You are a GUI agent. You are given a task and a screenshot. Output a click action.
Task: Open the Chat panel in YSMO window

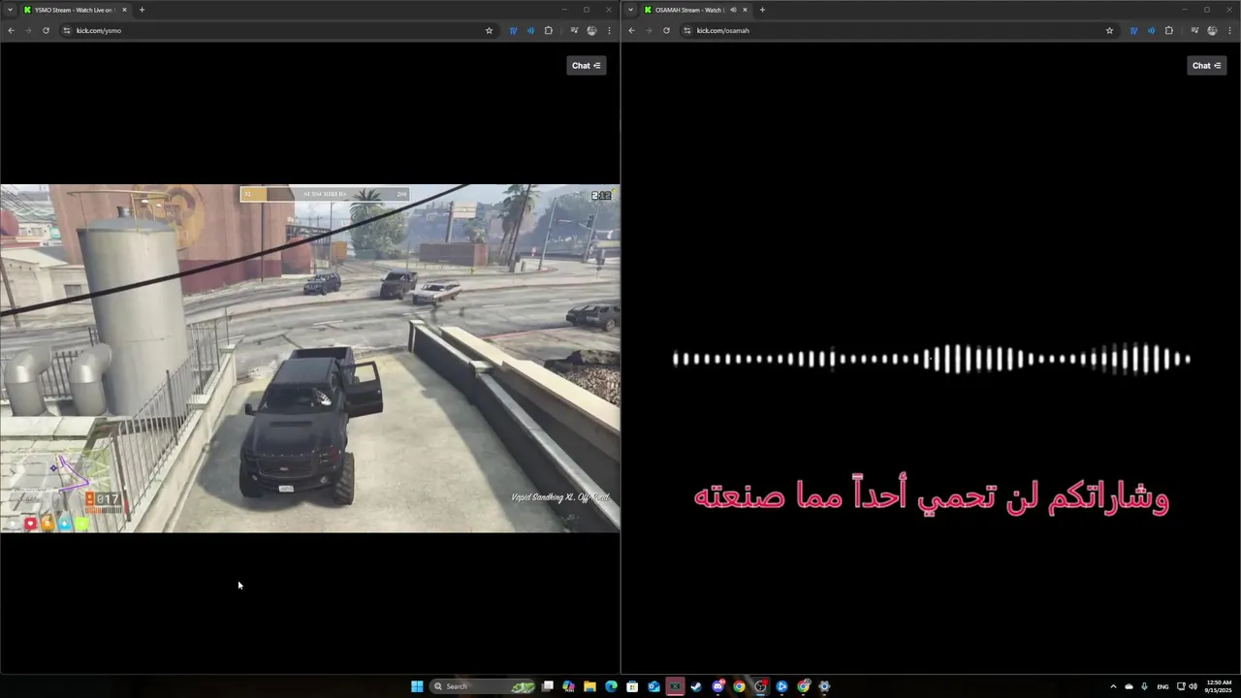(x=587, y=65)
